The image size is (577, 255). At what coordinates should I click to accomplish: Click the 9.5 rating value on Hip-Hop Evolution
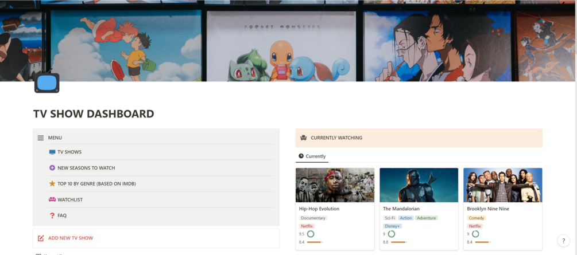tap(302, 234)
